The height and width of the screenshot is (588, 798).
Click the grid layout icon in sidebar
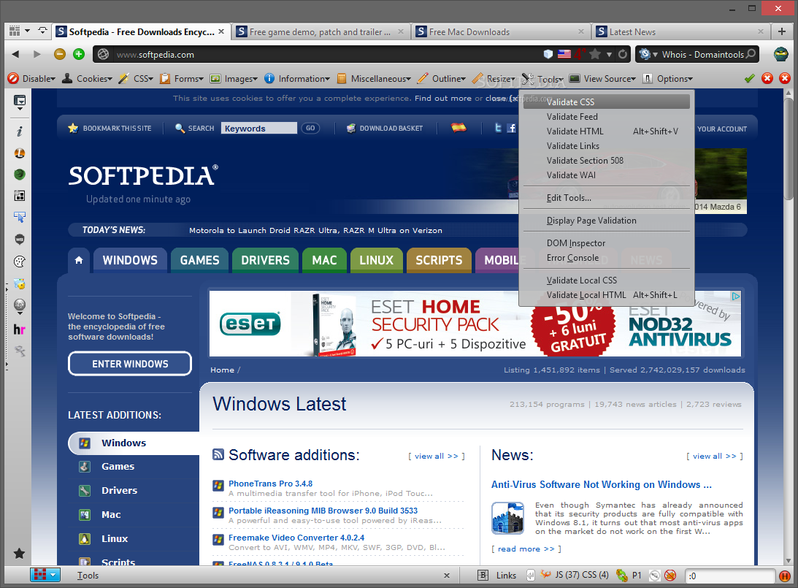tap(19, 196)
